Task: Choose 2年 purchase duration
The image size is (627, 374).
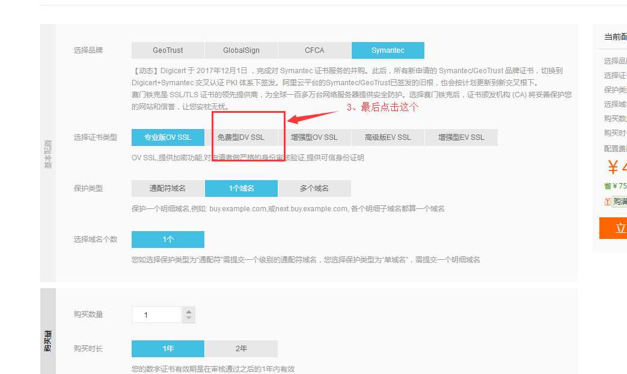Action: pyautogui.click(x=241, y=348)
